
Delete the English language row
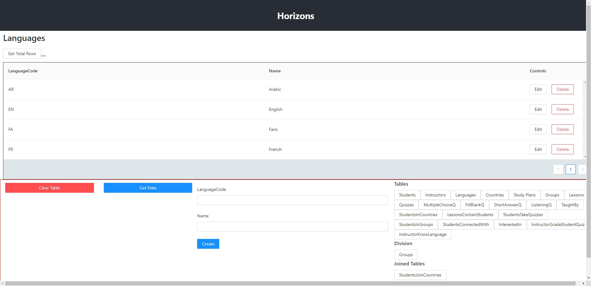point(562,109)
